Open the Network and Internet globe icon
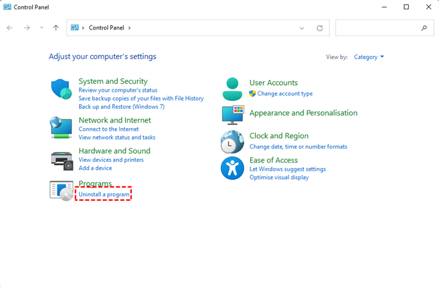 click(x=62, y=128)
